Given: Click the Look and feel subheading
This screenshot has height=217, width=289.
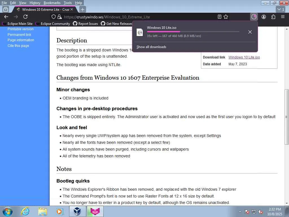Looking at the screenshot, I should coord(72,127).
